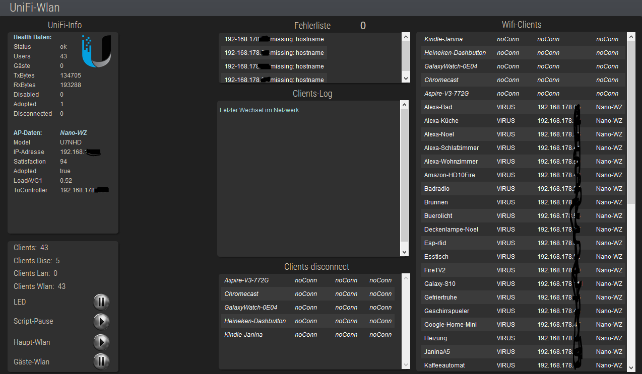Select the Brunnen client row
The height and width of the screenshot is (374, 642).
pos(524,202)
